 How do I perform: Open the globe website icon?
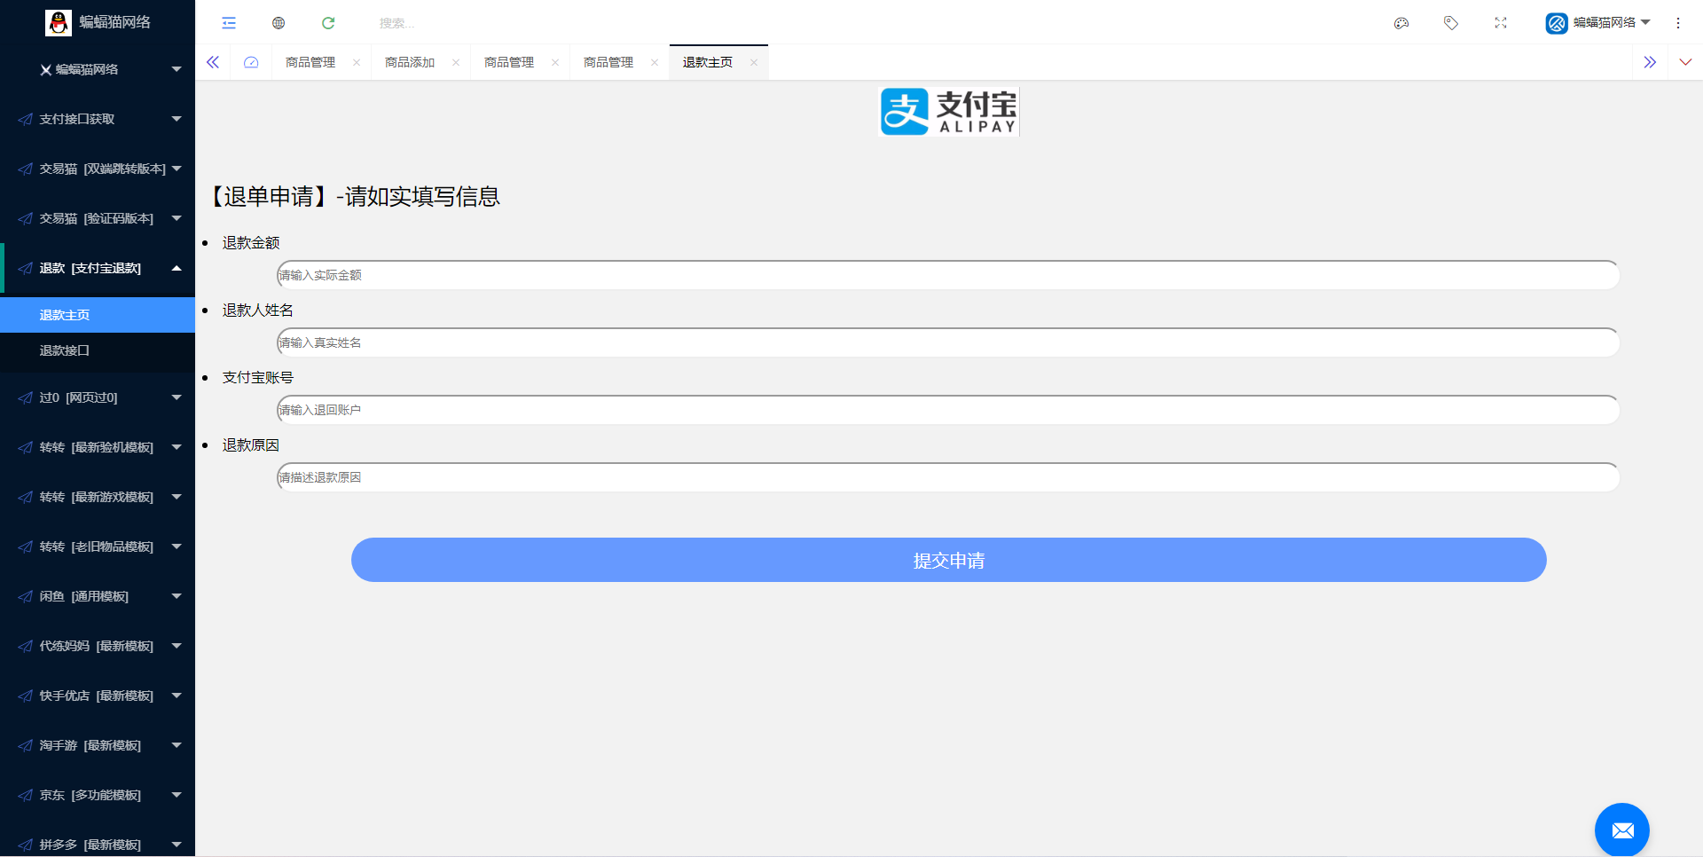click(x=279, y=23)
